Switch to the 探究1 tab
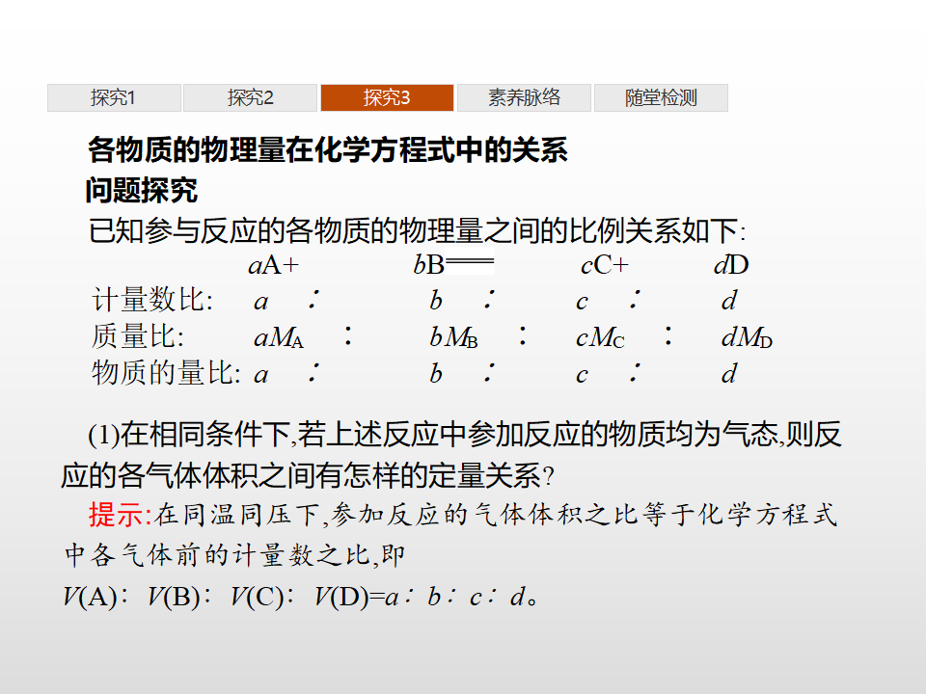 click(114, 97)
